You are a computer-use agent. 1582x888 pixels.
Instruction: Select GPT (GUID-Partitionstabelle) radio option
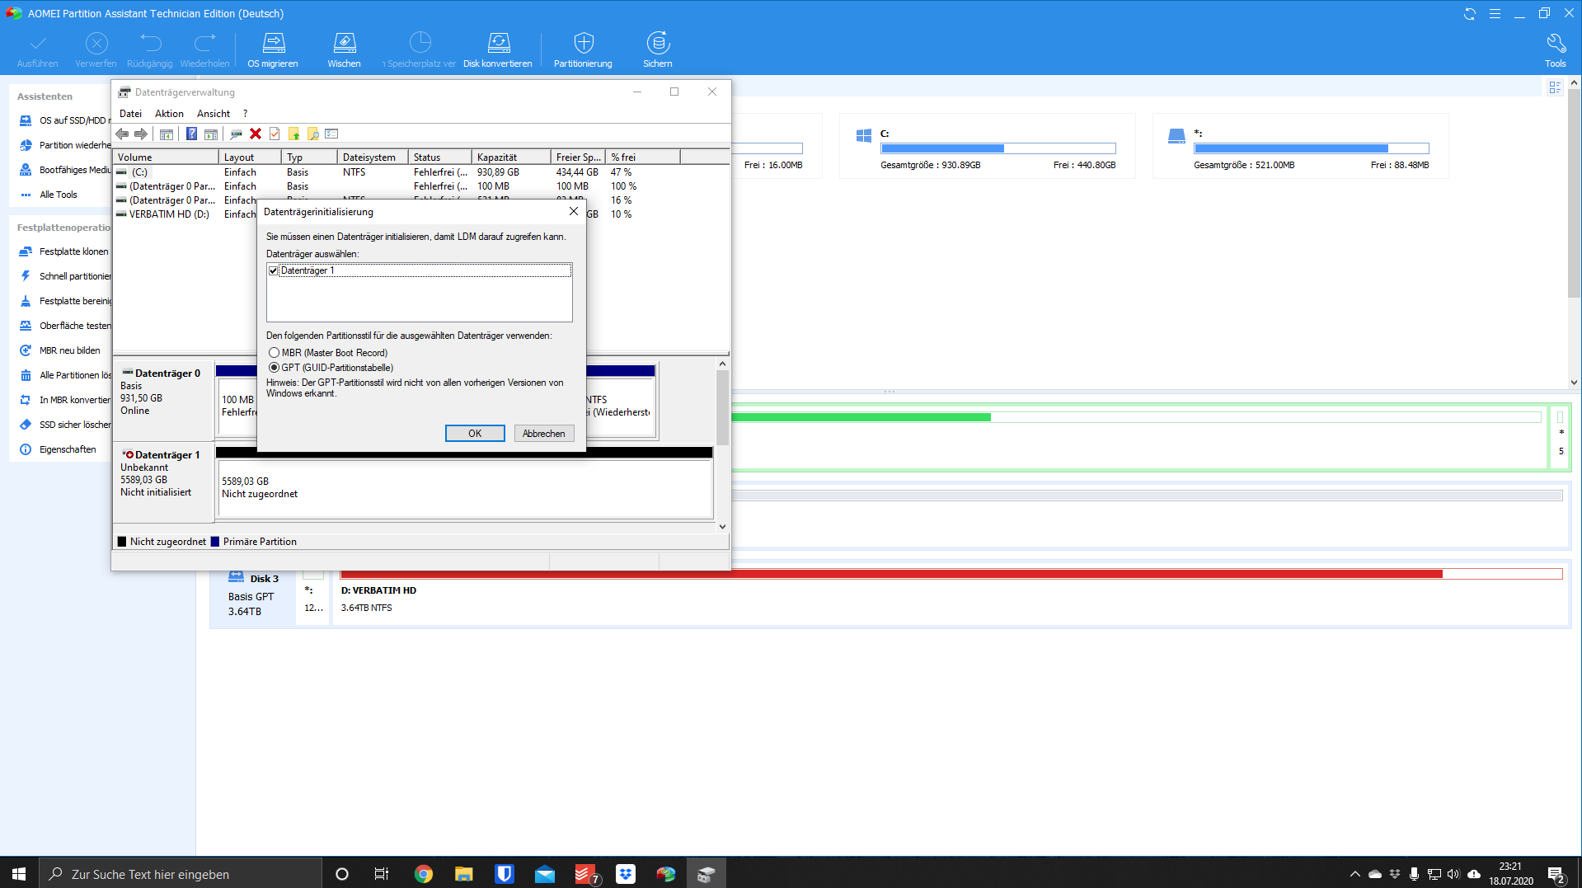(x=275, y=368)
